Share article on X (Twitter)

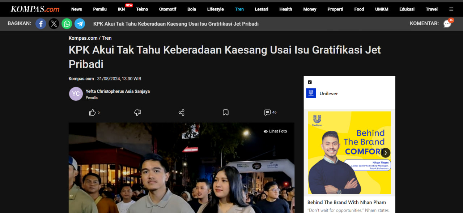pyautogui.click(x=54, y=24)
